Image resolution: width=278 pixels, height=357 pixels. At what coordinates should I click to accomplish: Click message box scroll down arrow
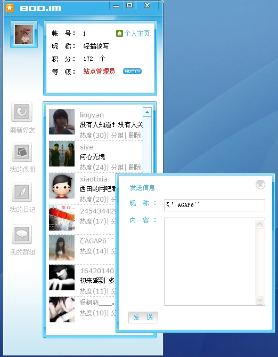259,300
